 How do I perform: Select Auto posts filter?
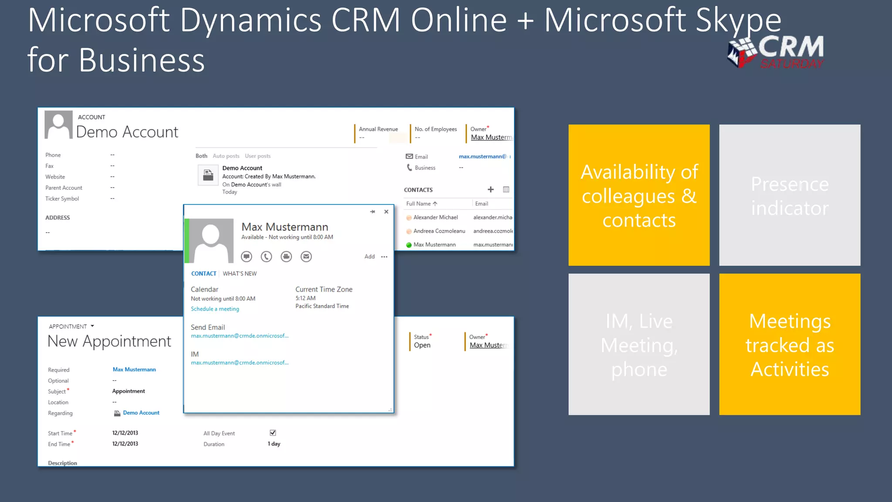click(x=226, y=156)
